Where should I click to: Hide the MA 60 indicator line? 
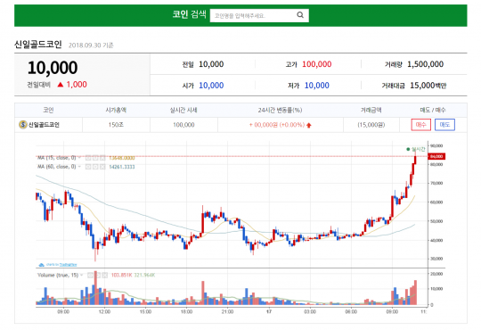pyautogui.click(x=88, y=167)
